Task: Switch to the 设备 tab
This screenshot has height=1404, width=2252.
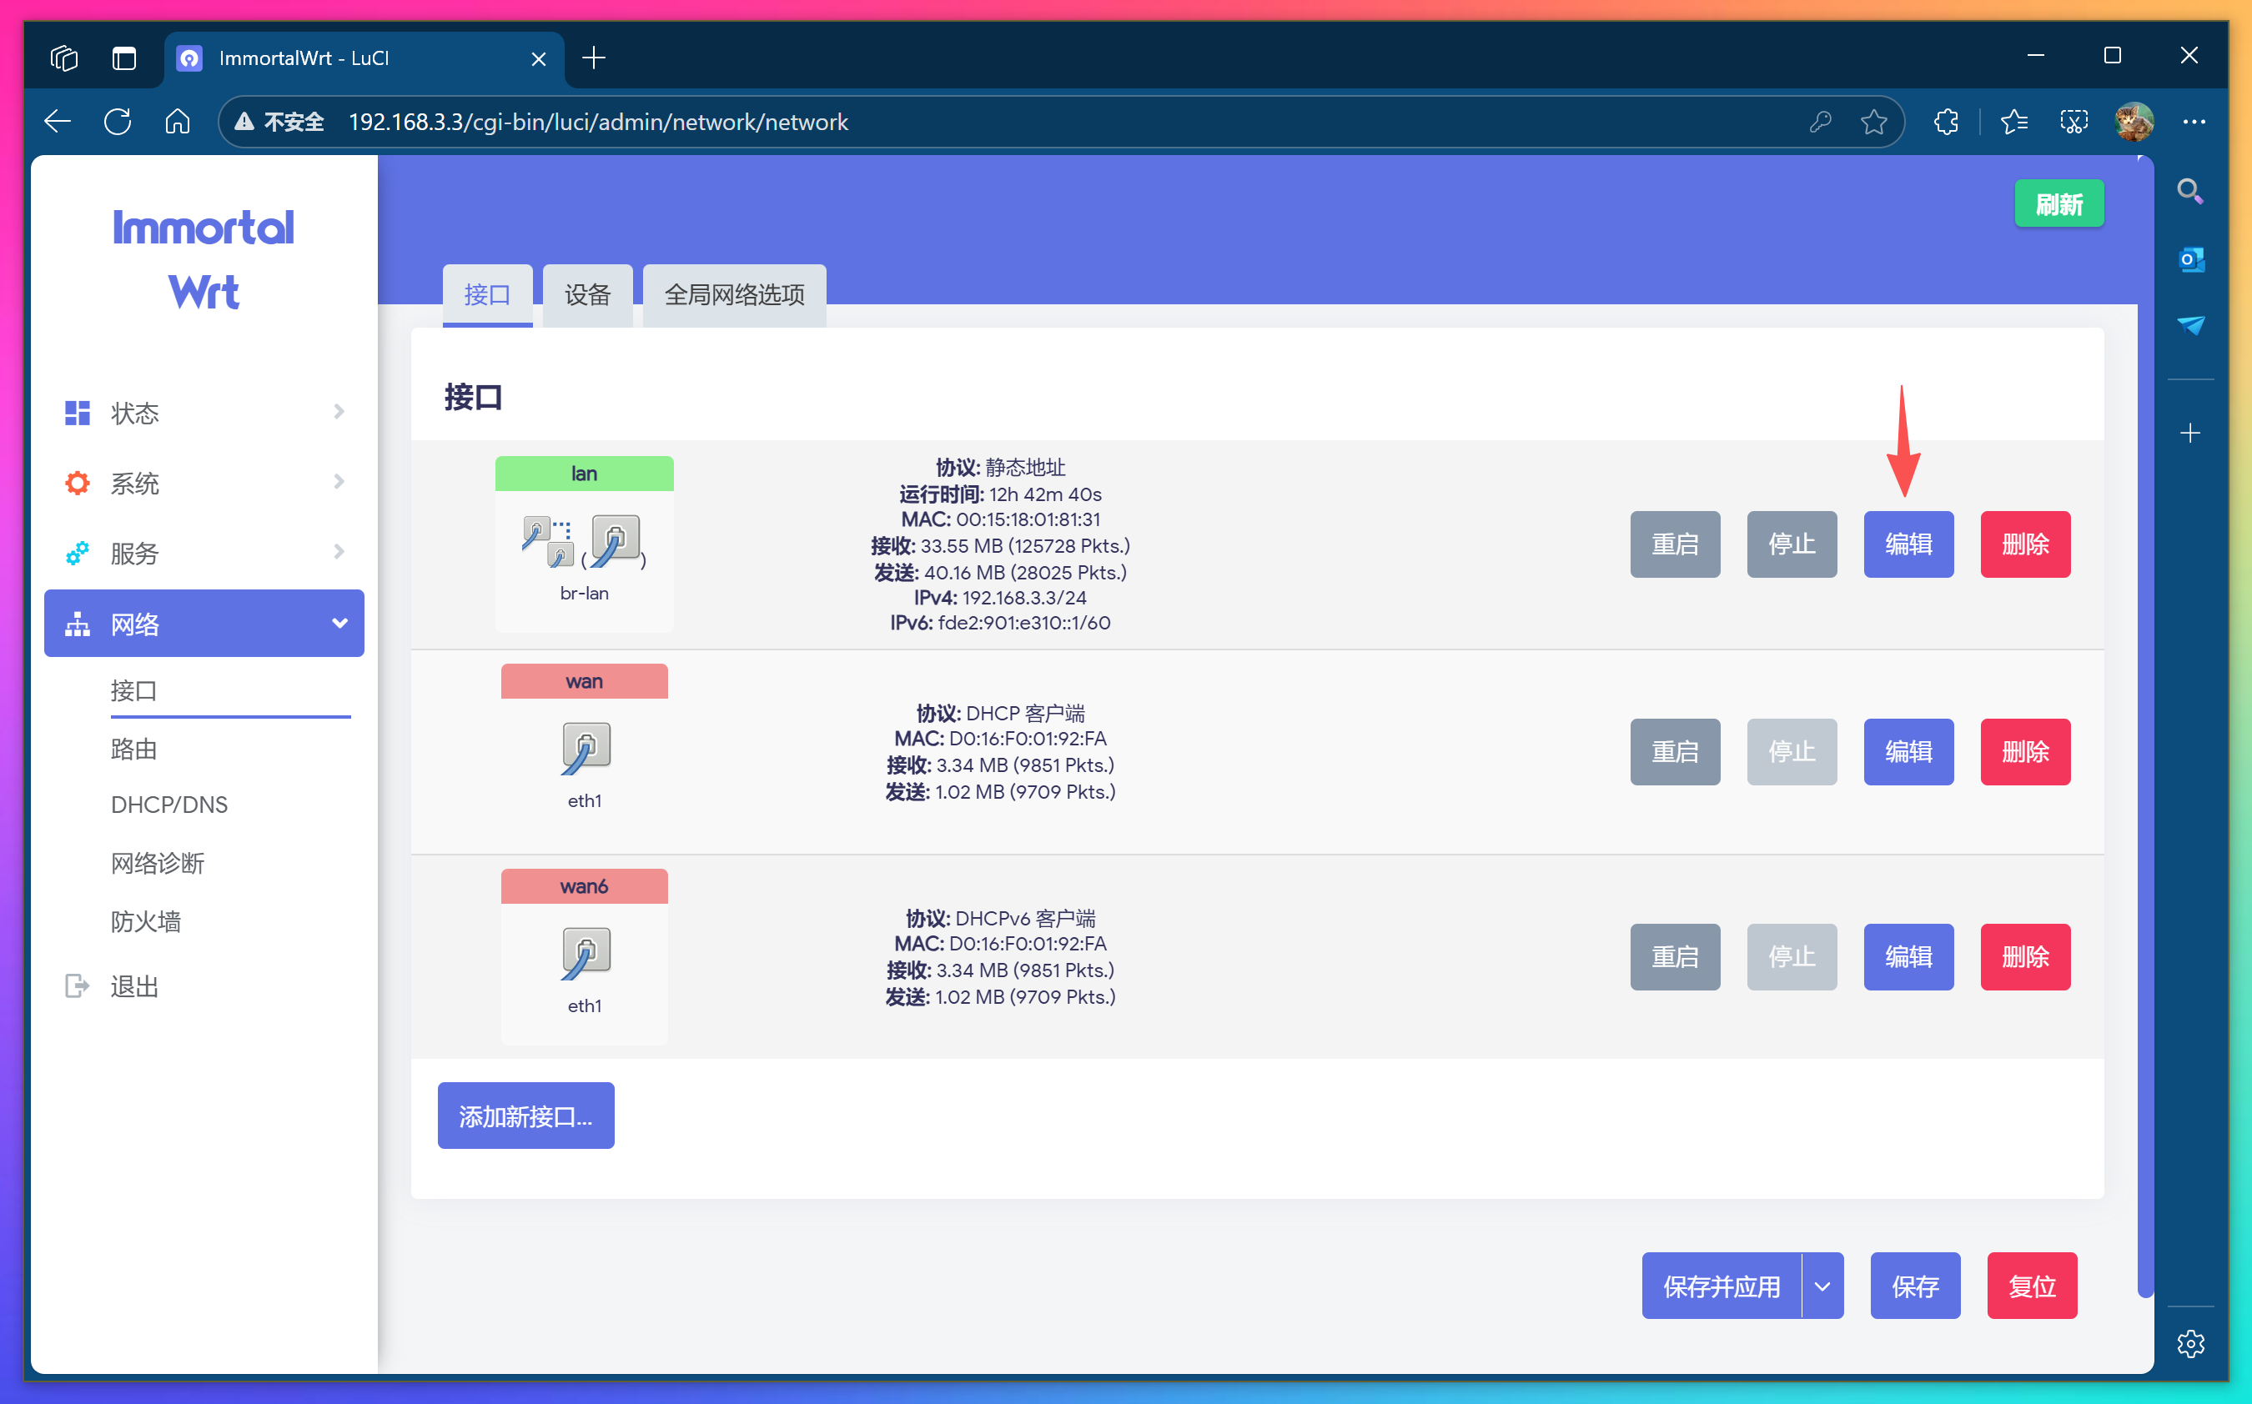Action: (x=587, y=295)
